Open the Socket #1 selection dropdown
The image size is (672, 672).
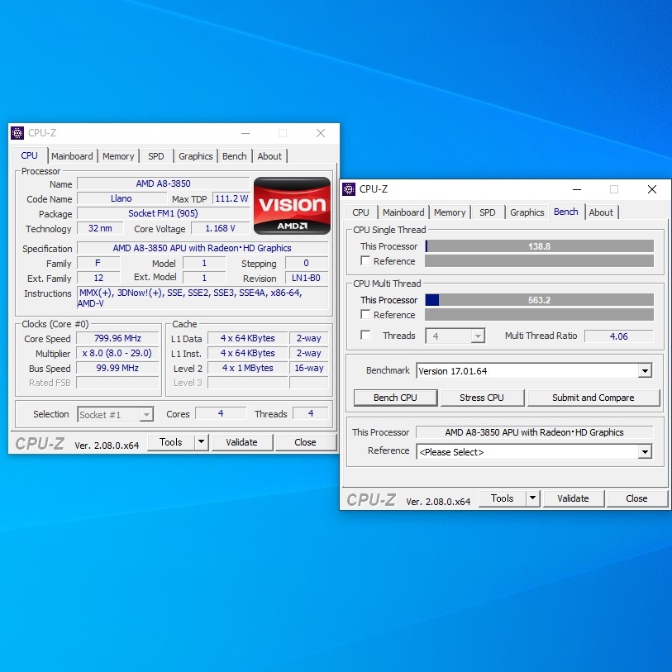[146, 414]
